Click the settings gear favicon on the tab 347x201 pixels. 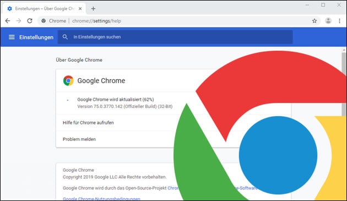click(x=9, y=9)
